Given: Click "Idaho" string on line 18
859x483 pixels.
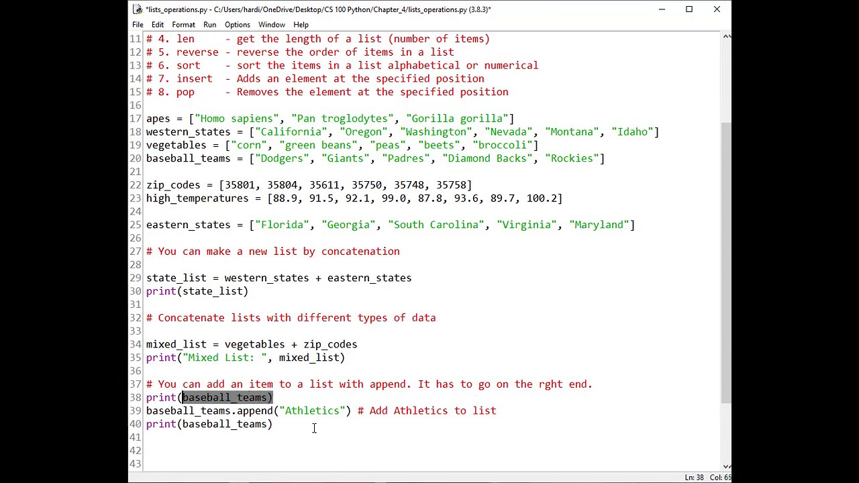Looking at the screenshot, I should click(x=632, y=132).
